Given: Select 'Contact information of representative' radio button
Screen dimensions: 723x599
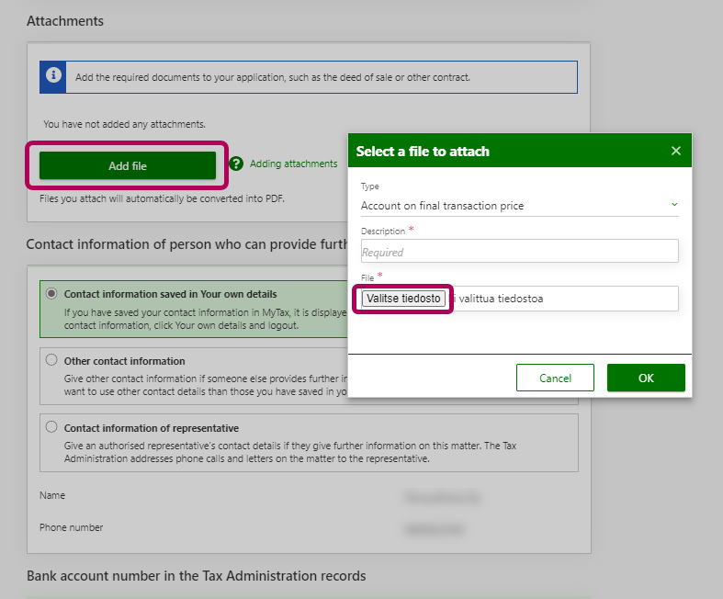Looking at the screenshot, I should (51, 427).
